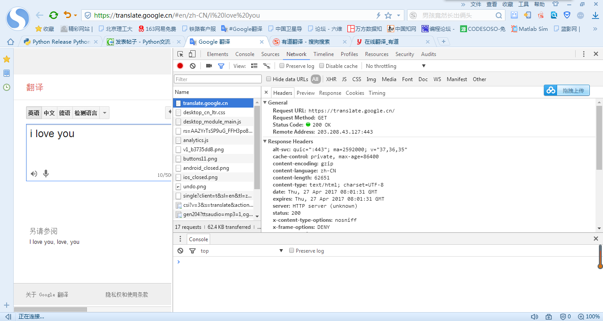
Task: Clear the network log
Action: pos(192,66)
